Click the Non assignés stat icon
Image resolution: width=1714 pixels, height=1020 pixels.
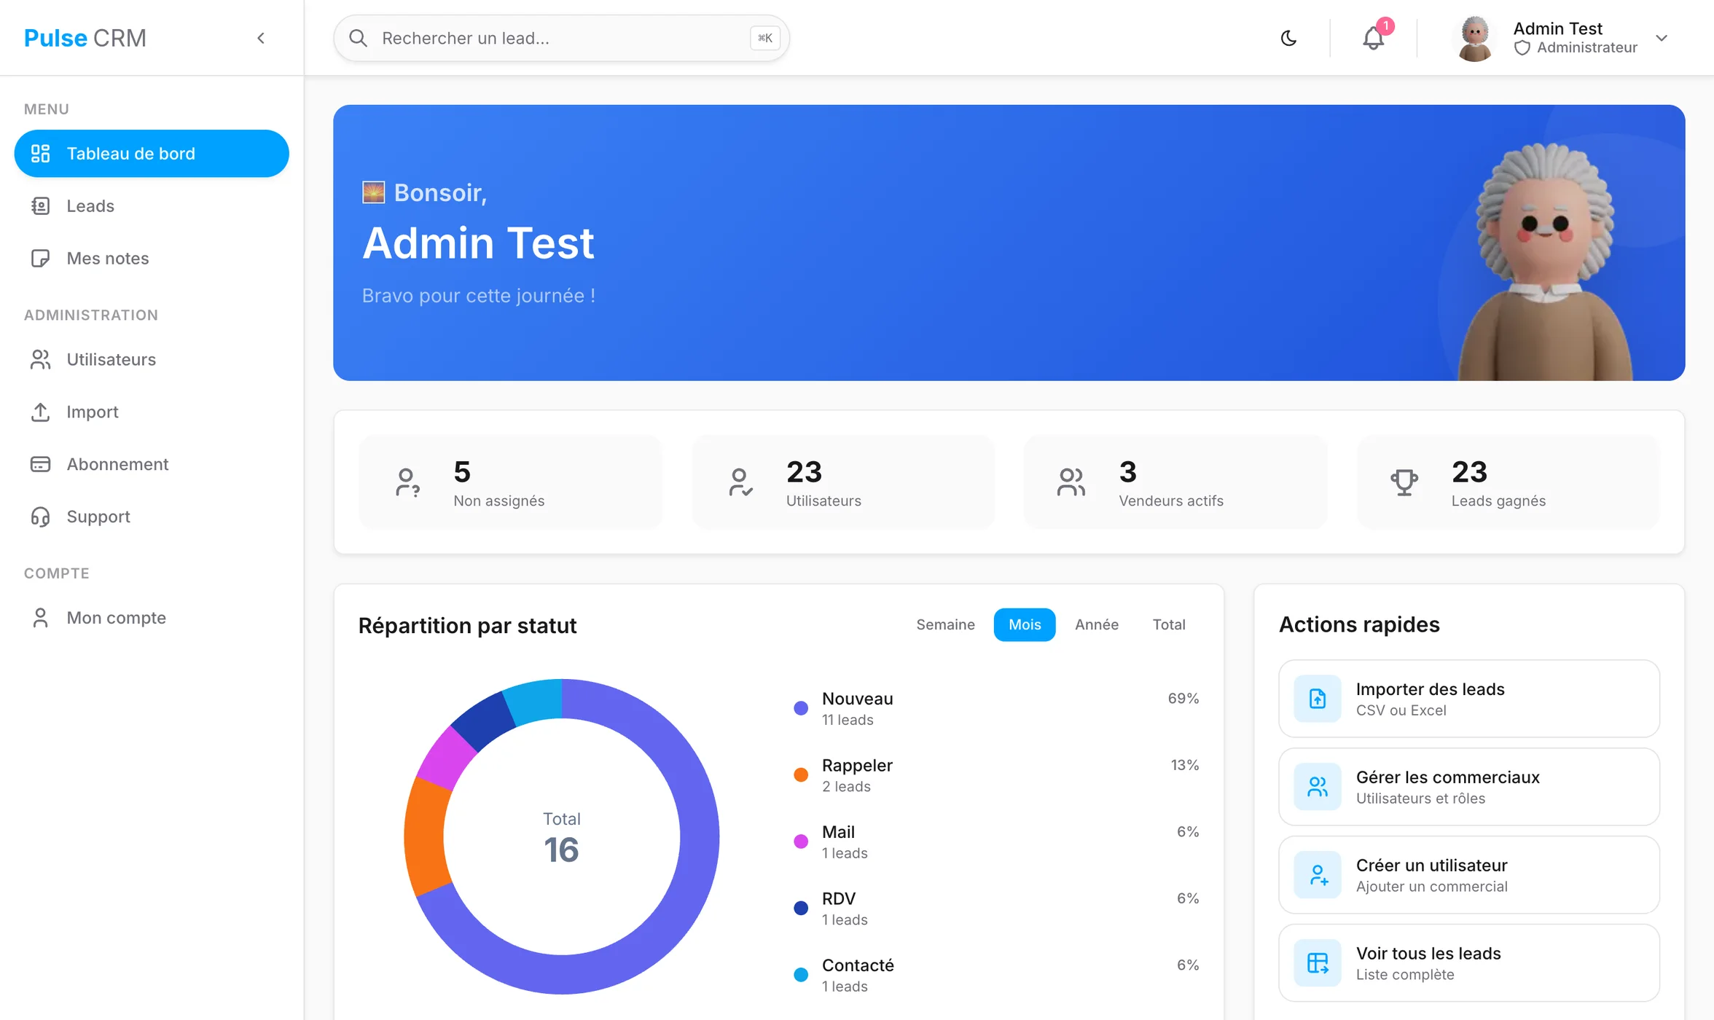pyautogui.click(x=407, y=482)
